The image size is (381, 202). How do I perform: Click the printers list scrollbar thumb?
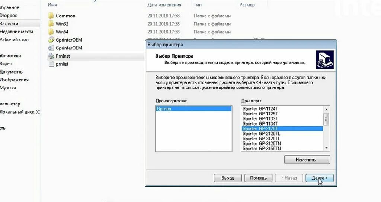tap(326, 119)
